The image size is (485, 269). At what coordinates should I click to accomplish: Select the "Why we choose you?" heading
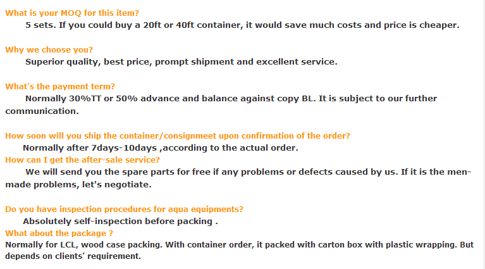pos(49,49)
